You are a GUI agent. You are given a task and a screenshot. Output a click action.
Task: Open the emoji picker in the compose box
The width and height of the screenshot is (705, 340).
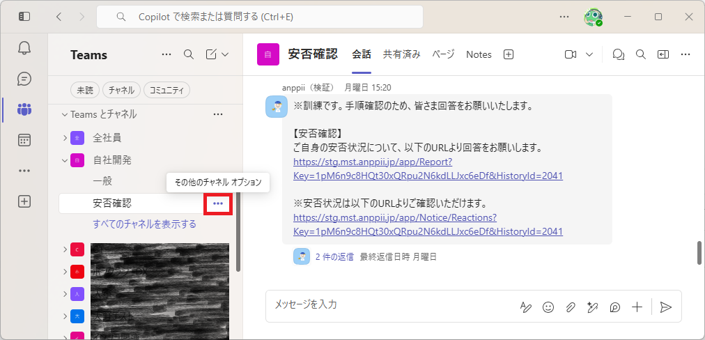pos(548,307)
